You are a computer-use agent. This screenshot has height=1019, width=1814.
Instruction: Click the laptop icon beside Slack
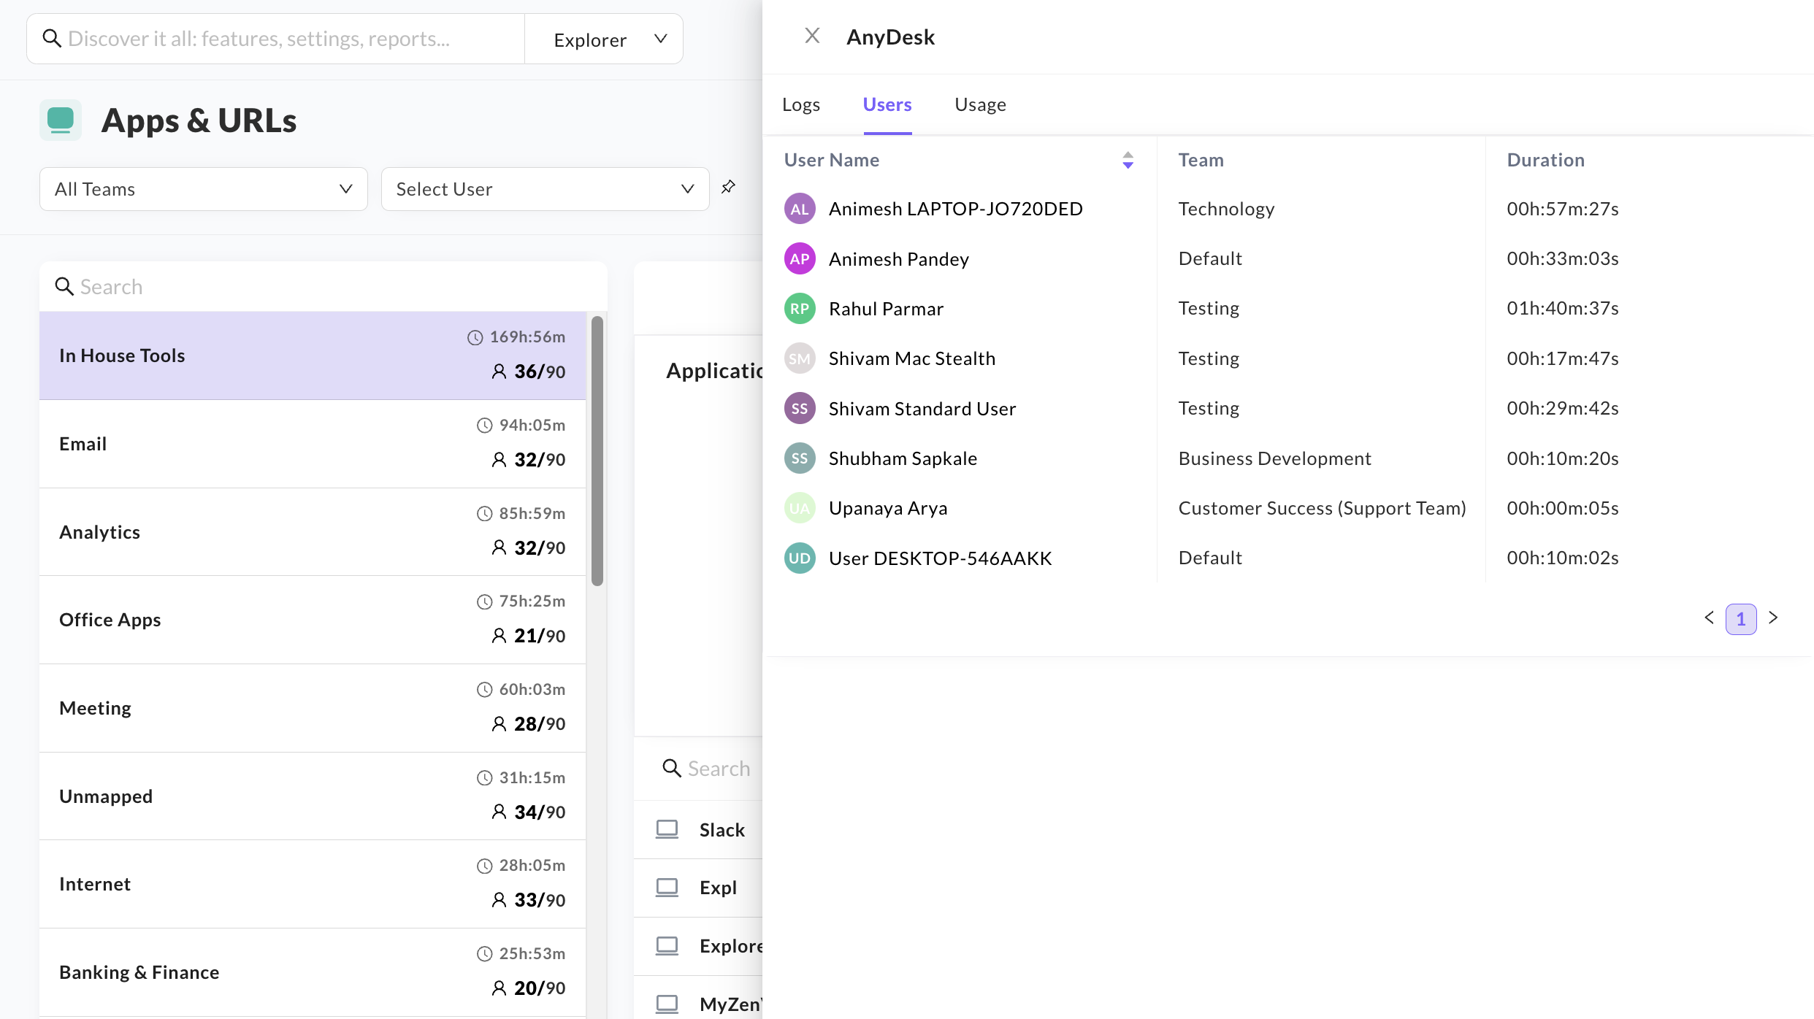pyautogui.click(x=667, y=829)
